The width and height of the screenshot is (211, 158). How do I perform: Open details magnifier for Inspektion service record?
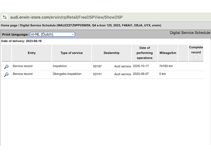click(6, 67)
